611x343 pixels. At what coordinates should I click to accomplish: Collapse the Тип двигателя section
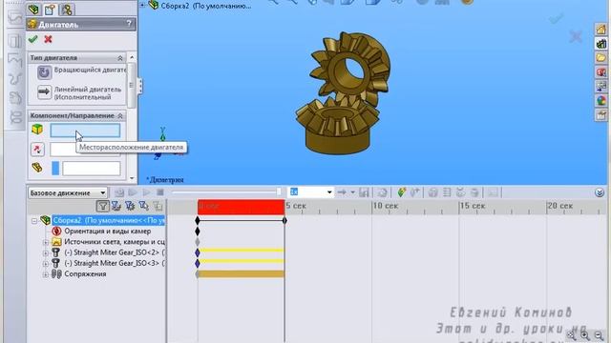pos(120,58)
